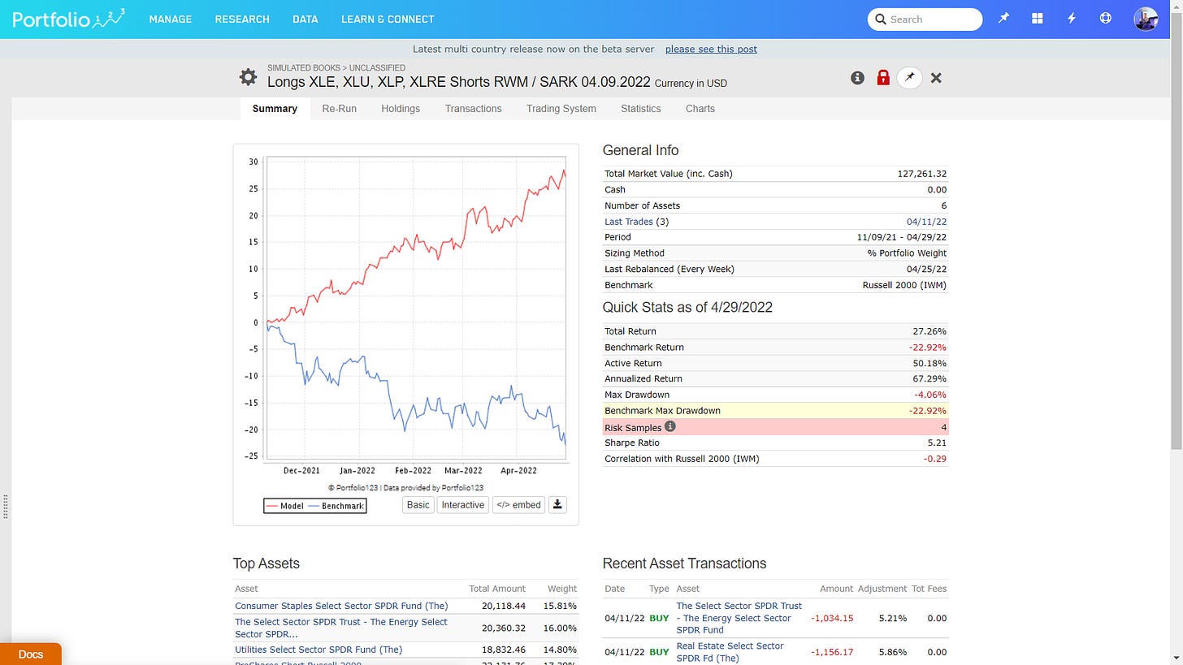Close the book with the X icon
This screenshot has width=1183, height=665.
tap(936, 78)
